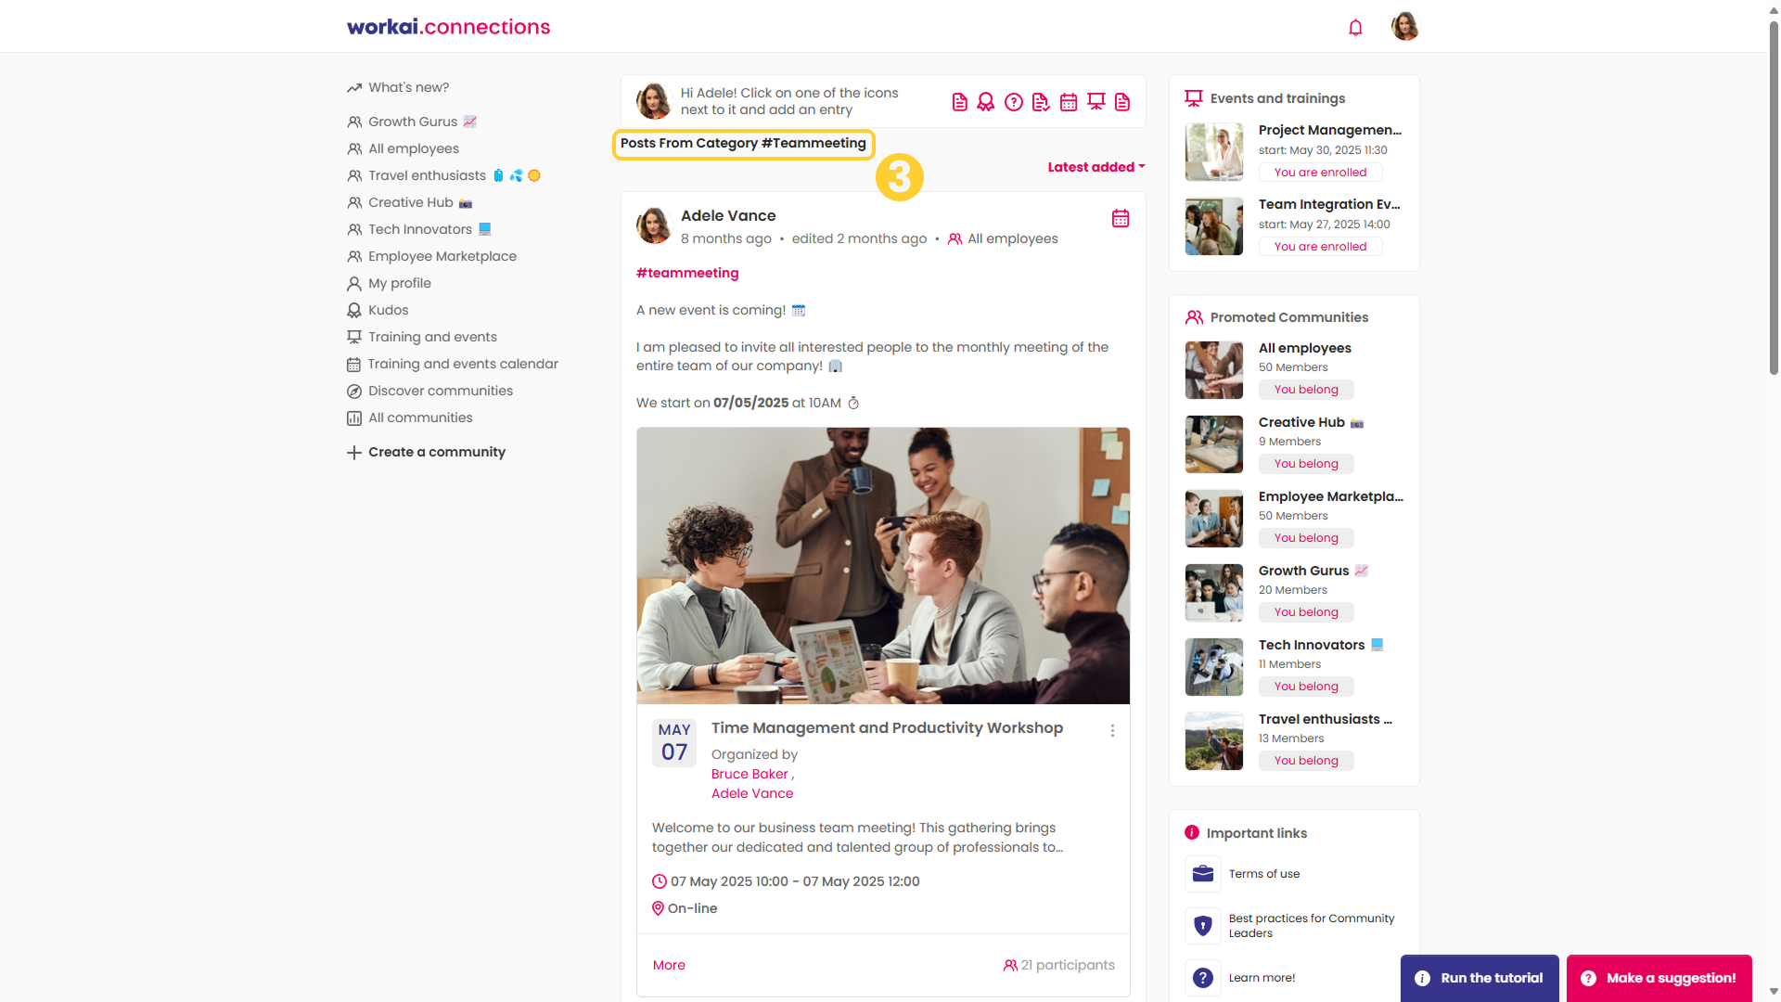1781x1002 pixels.
Task: Click Make a suggestion! button
Action: (1659, 978)
